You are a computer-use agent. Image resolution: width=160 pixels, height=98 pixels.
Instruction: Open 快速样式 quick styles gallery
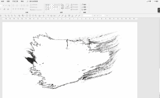pos(67,7)
